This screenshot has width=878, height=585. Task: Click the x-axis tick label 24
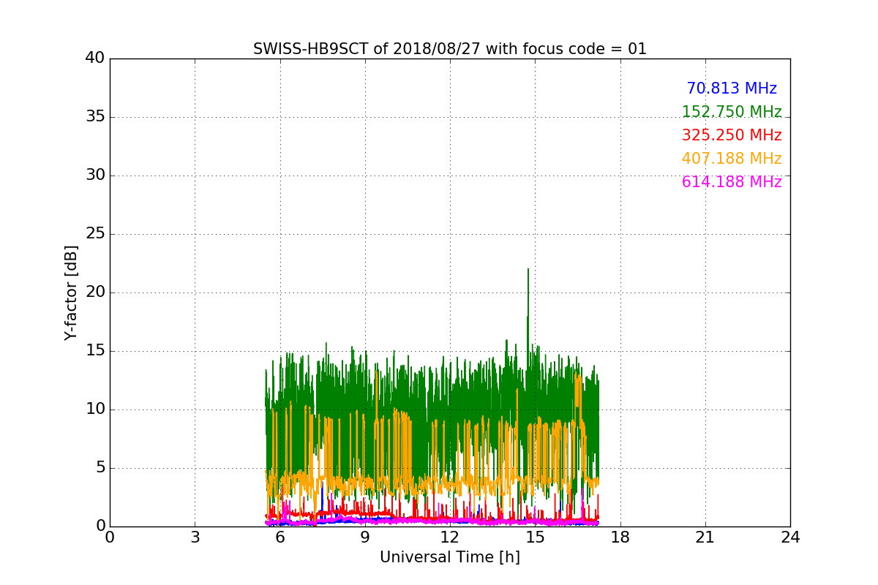[x=790, y=537]
